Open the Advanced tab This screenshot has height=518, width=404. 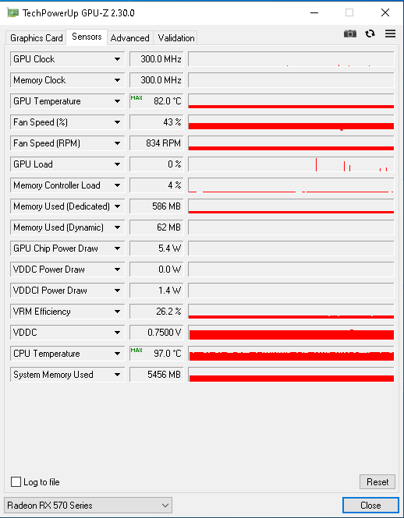click(129, 38)
